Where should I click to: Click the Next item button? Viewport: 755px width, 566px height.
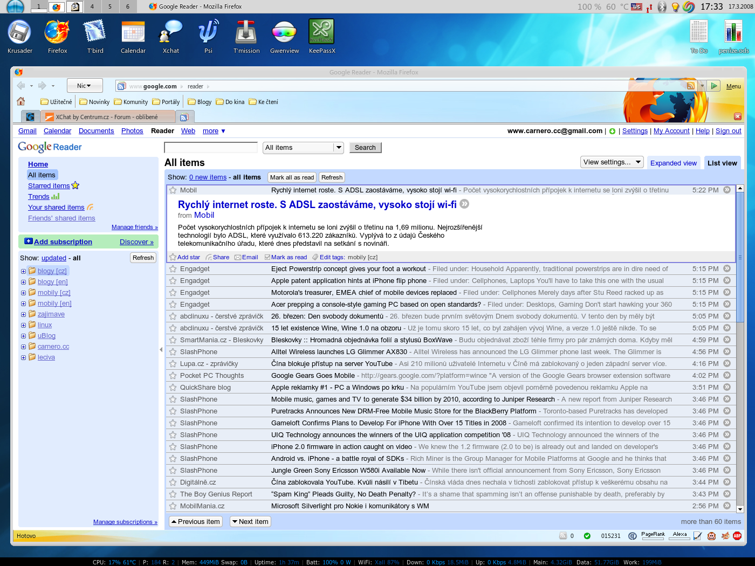click(250, 522)
